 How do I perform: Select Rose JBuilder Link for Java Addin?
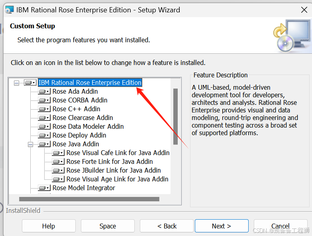click(114, 170)
